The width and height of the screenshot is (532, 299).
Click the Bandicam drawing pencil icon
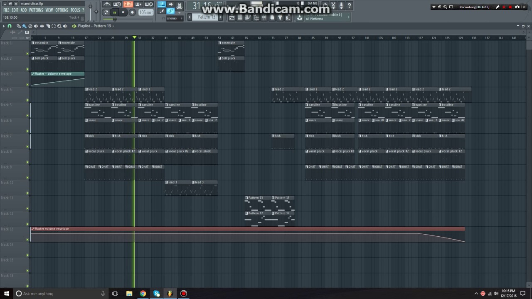coord(498,7)
